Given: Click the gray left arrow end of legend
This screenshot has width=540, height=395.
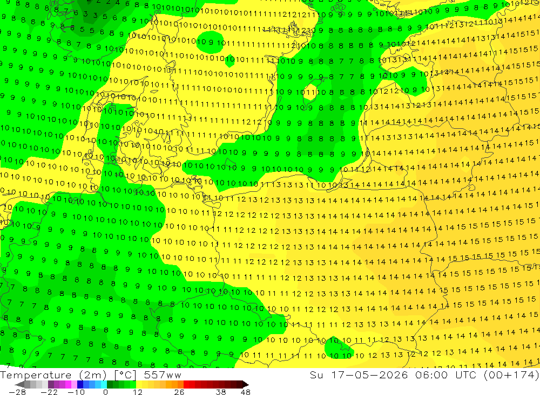Looking at the screenshot, I should click(x=19, y=384).
